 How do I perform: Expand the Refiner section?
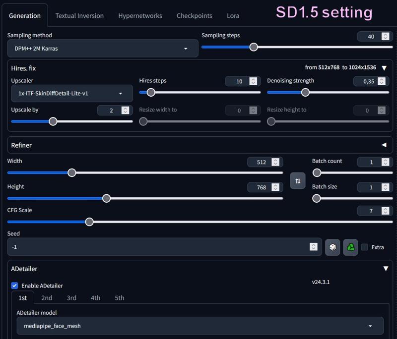pyautogui.click(x=384, y=145)
